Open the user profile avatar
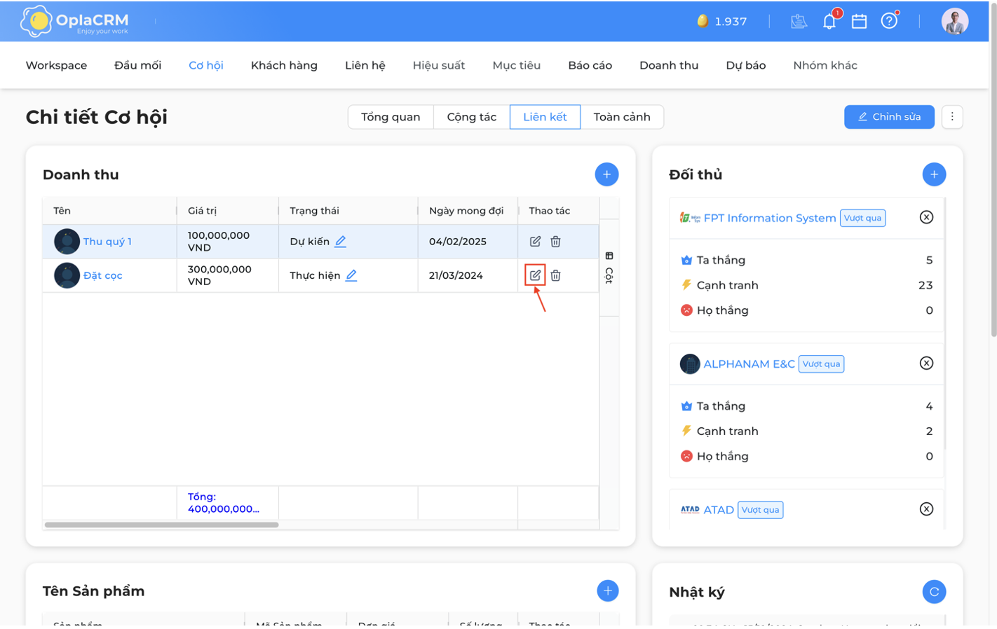This screenshot has height=629, width=997. coord(954,21)
